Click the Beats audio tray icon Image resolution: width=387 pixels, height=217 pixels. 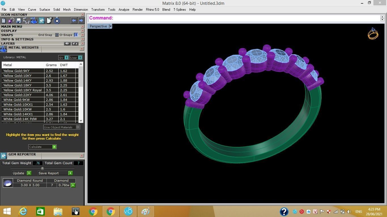[x=301, y=211]
